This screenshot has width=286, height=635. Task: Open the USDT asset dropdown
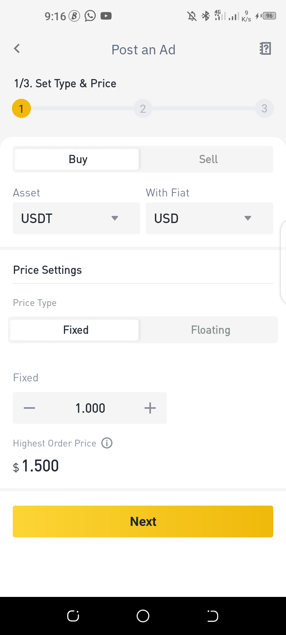(x=76, y=218)
